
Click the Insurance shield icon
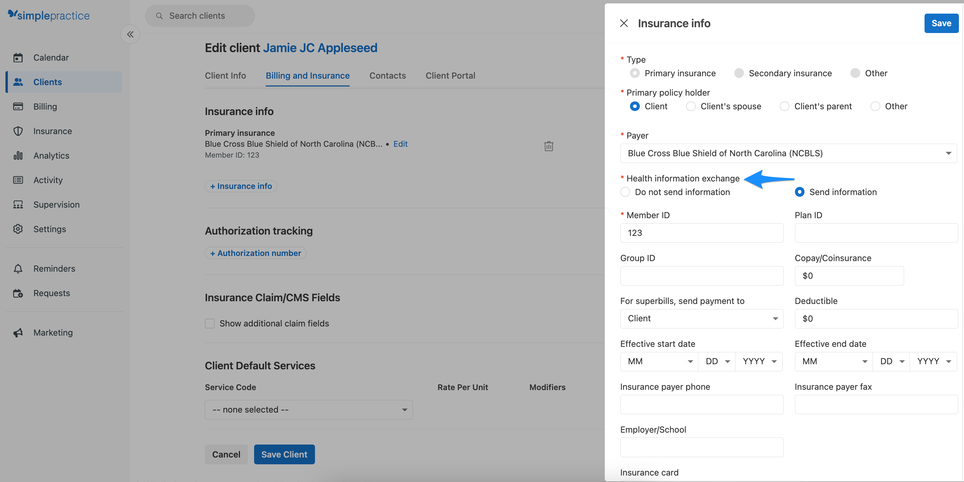[18, 131]
